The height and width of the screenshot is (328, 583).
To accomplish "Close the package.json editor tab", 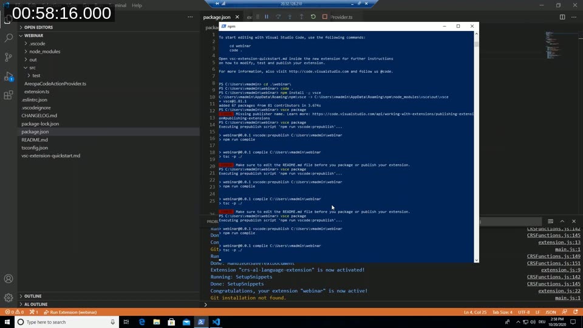I will (237, 17).
